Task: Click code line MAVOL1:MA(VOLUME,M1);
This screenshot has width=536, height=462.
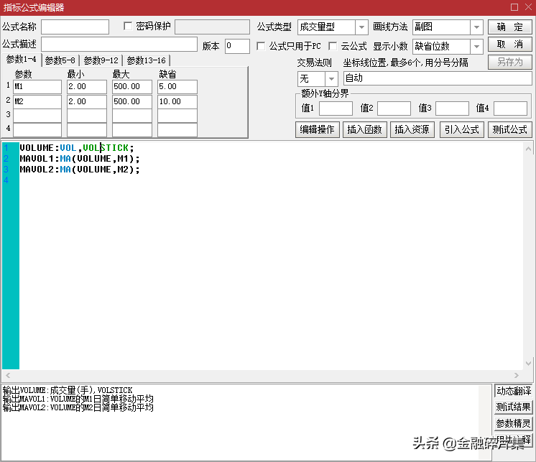Action: click(x=80, y=159)
